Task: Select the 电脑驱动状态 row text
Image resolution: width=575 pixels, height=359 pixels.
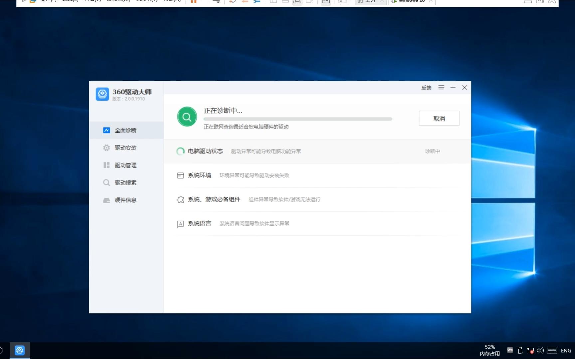Action: coord(205,151)
